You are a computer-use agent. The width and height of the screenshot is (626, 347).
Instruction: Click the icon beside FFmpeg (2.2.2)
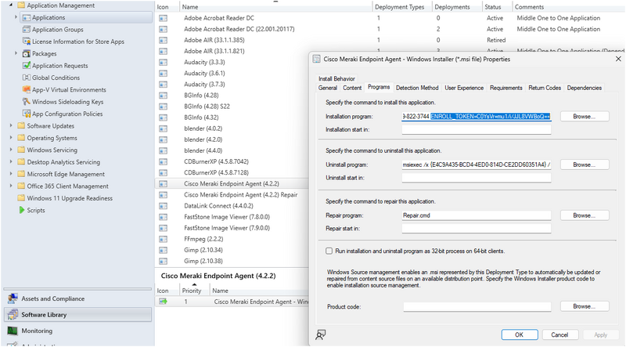163,239
